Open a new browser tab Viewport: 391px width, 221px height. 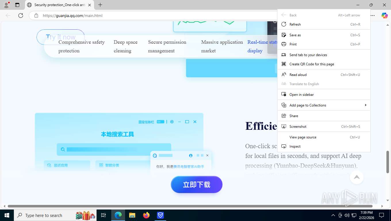100,5
